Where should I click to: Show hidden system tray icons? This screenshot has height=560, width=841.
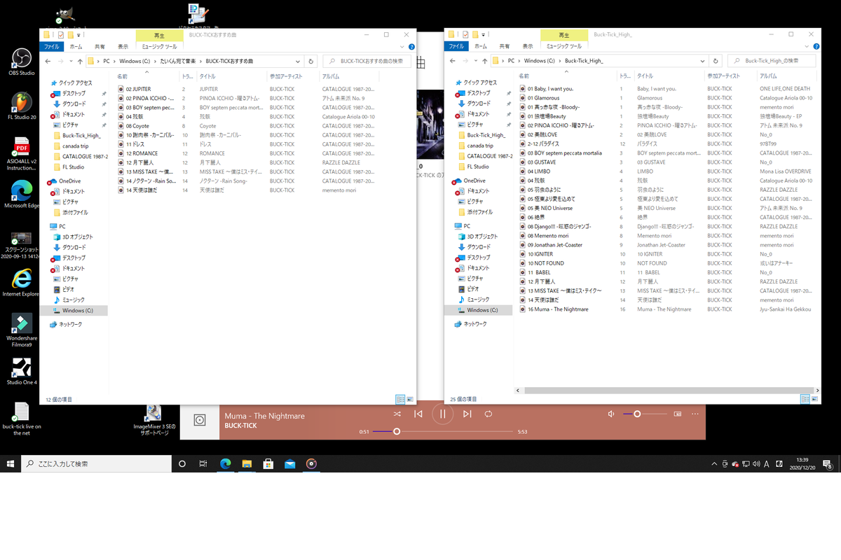coord(713,463)
